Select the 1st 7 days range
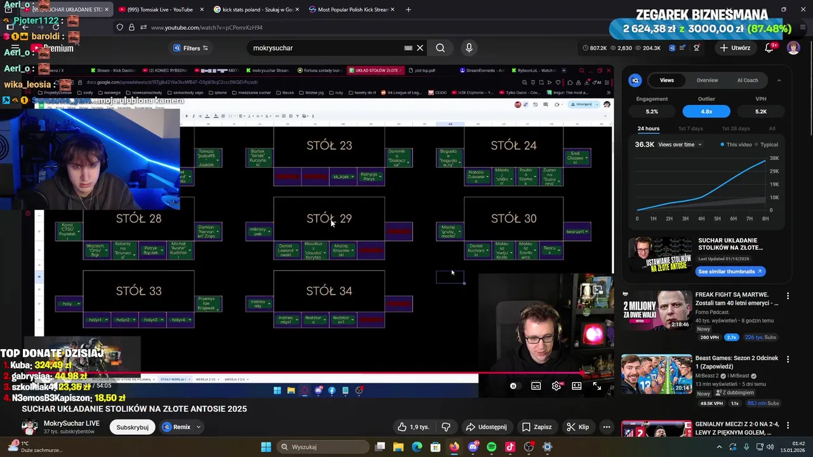Screen dimensions: 813x457 [690, 129]
